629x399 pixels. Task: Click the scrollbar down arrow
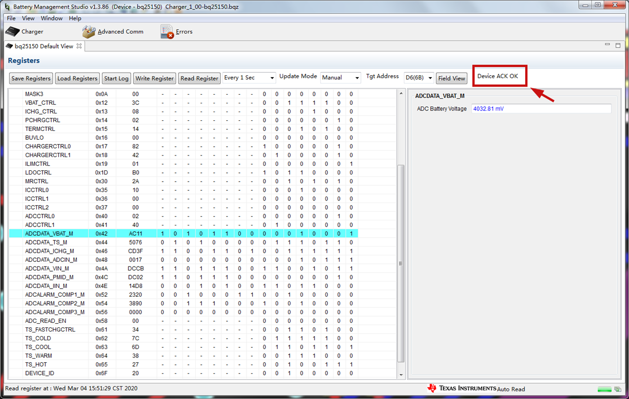[401, 374]
